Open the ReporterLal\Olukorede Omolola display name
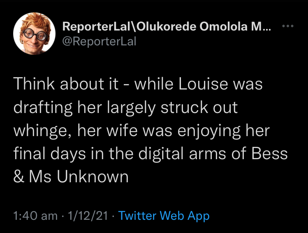 pyautogui.click(x=160, y=26)
